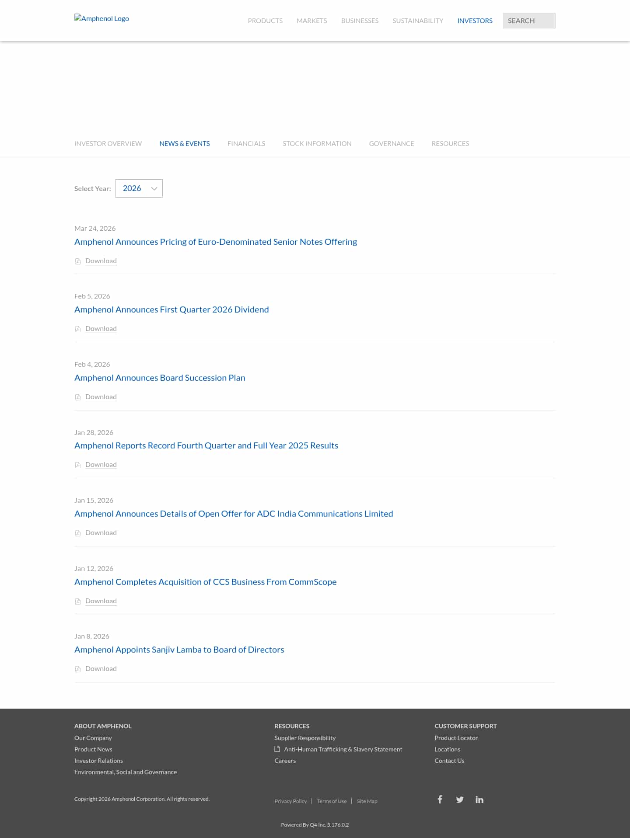630x838 pixels.
Task: Open the Businesses menu
Action: (x=360, y=21)
